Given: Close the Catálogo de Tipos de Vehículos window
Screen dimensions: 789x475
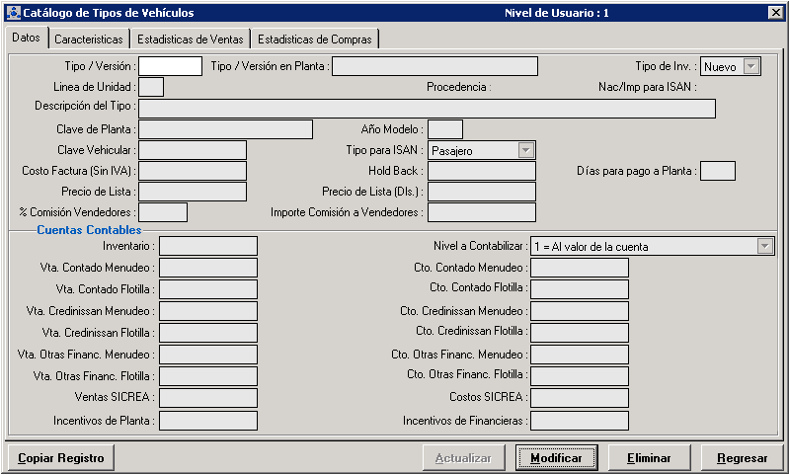Looking at the screenshot, I should (x=774, y=13).
